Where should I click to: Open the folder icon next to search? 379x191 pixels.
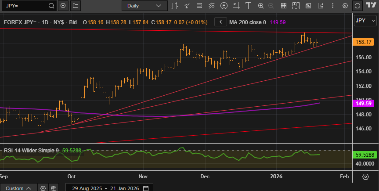pos(75,6)
